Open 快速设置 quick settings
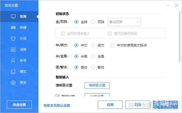This screenshot has height=113, width=182. [x=19, y=105]
